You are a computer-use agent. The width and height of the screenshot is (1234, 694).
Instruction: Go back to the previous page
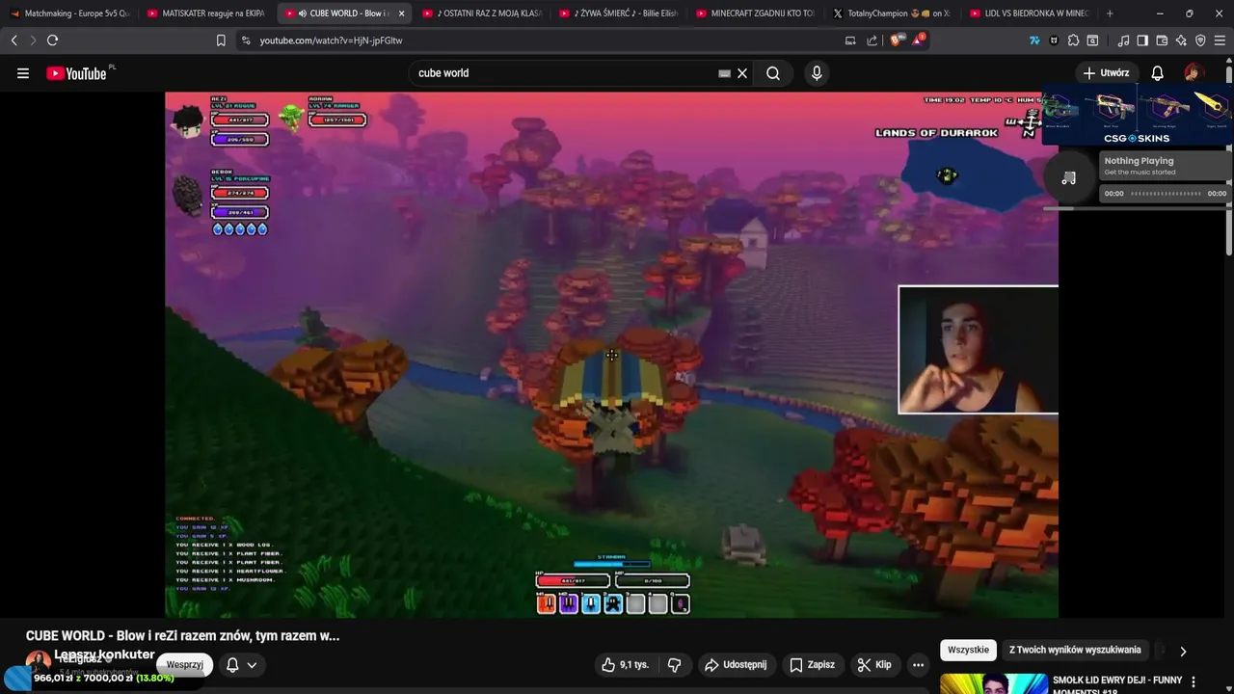click(x=13, y=40)
